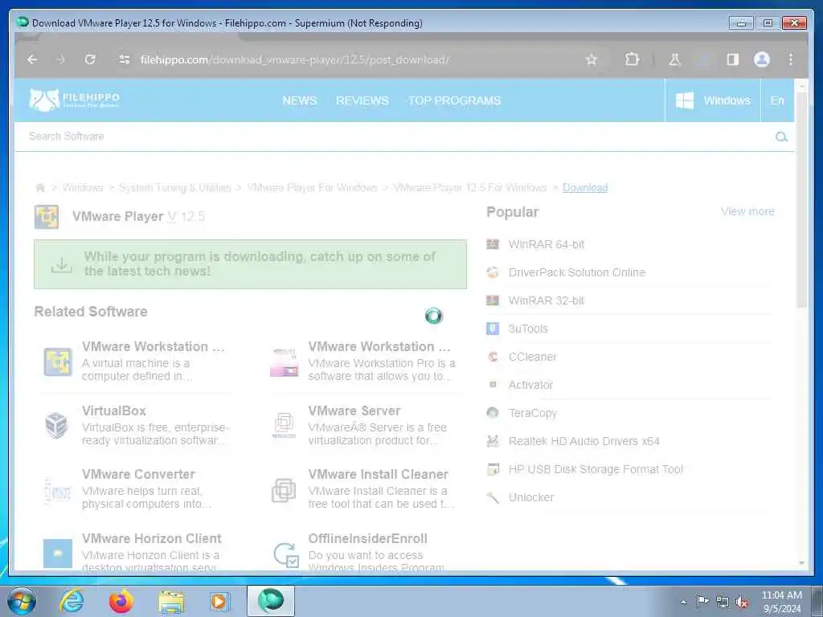Screen dimensions: 823x617
Task: Click the View more link
Action: (747, 211)
